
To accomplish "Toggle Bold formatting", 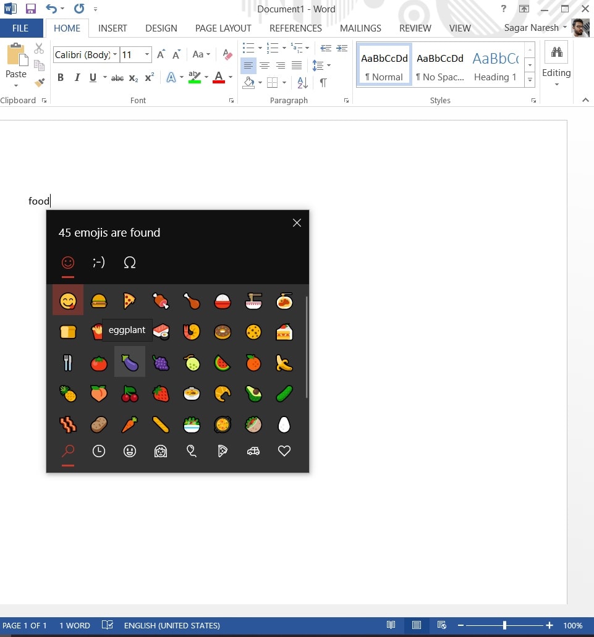I will point(61,78).
